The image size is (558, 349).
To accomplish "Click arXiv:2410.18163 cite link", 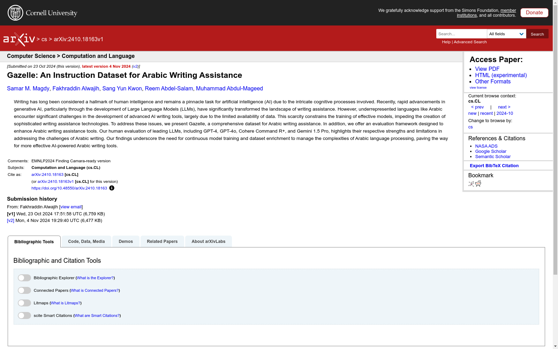I will 47,174.
